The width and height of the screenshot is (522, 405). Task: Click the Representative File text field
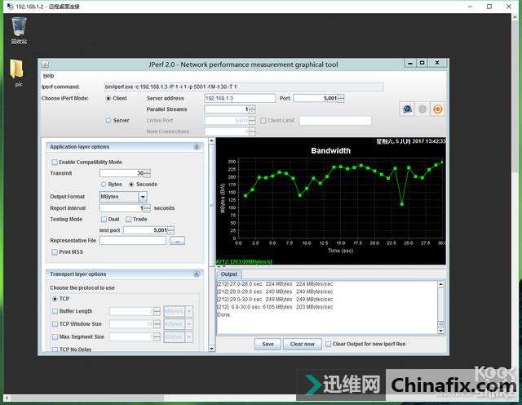pyautogui.click(x=133, y=241)
